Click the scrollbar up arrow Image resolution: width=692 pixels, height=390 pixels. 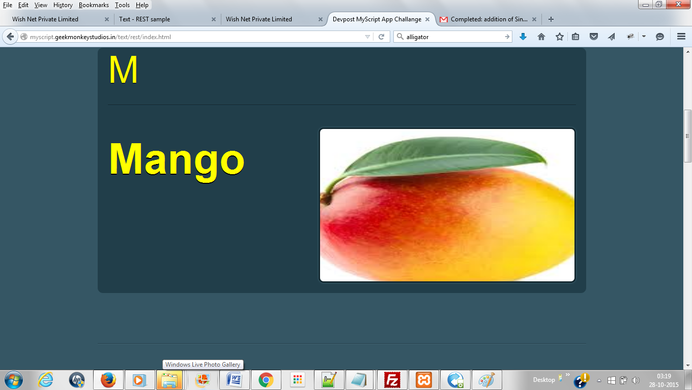click(x=687, y=52)
